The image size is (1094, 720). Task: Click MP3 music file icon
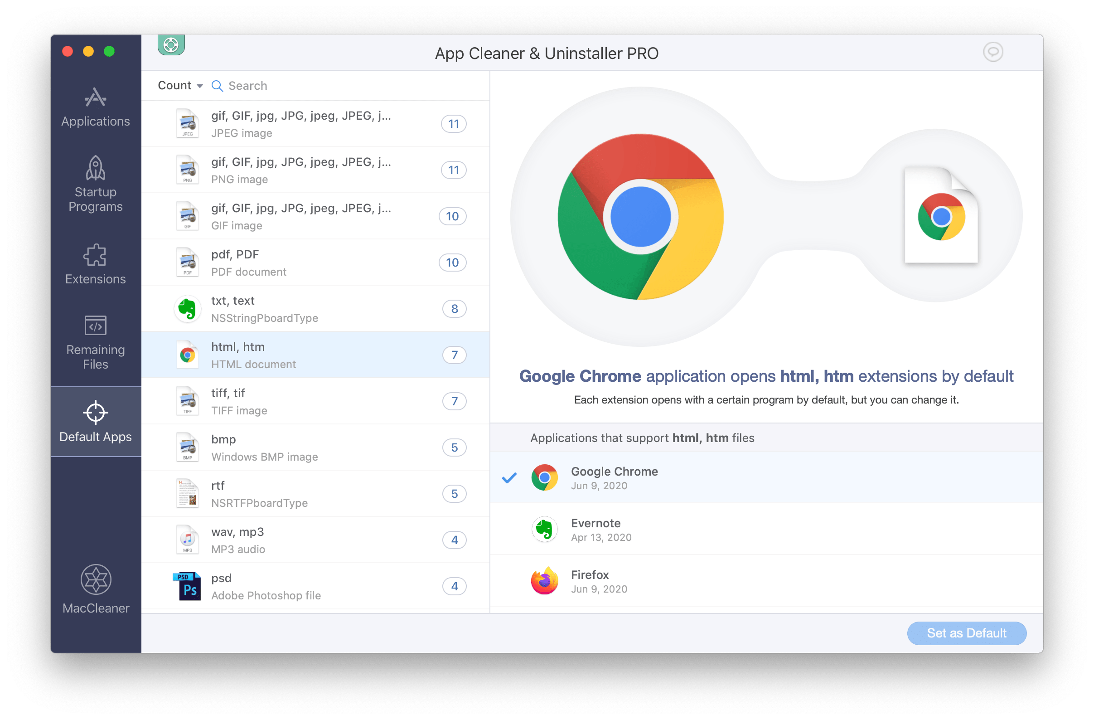[x=188, y=540]
